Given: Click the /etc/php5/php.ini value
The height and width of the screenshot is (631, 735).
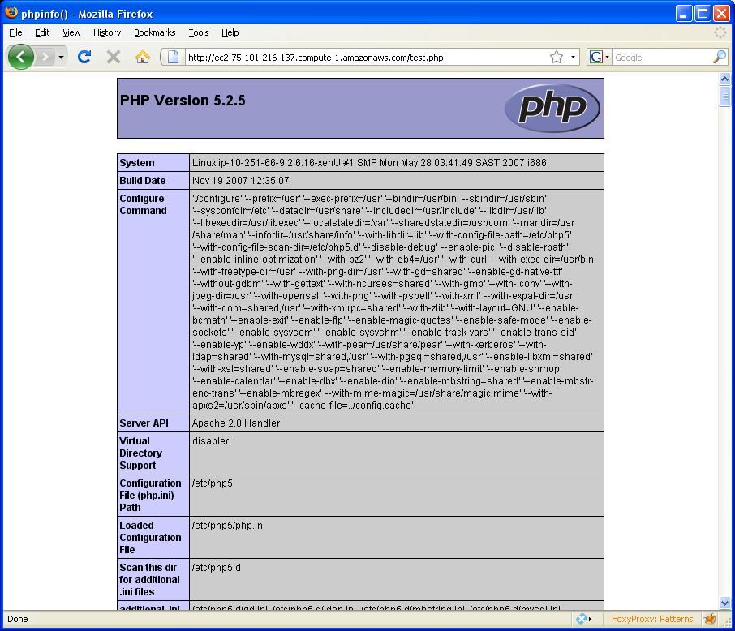Looking at the screenshot, I should (x=228, y=525).
